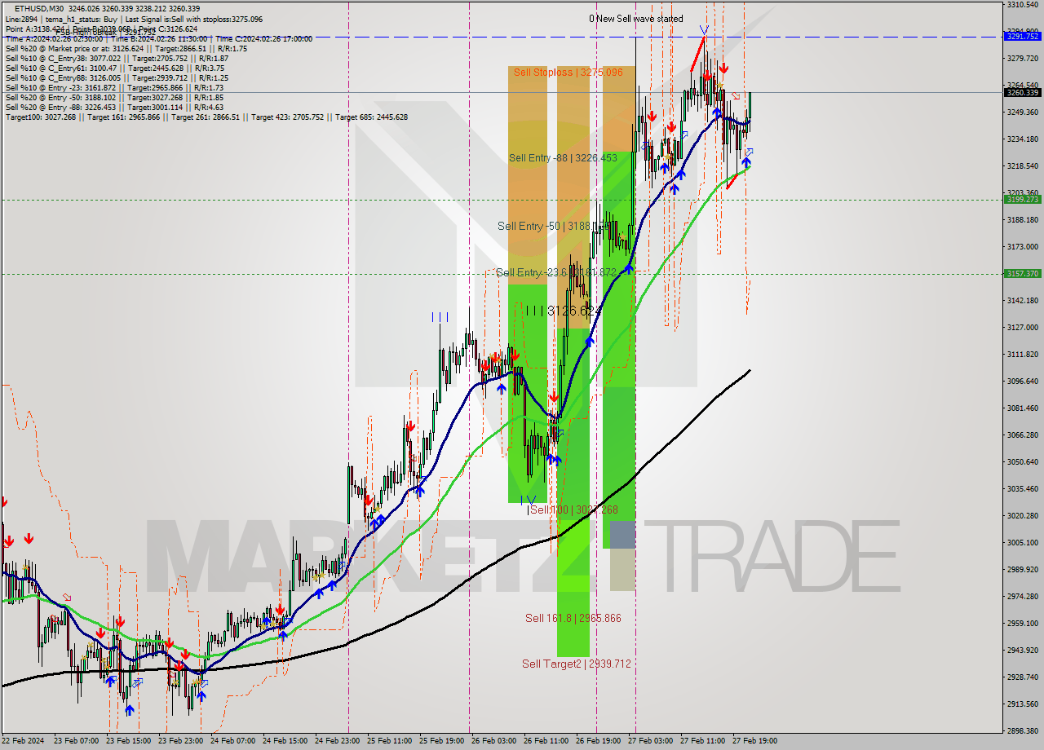Click the 'Sell %20 @ Entry -50' line
The width and height of the screenshot is (1044, 750).
point(114,97)
